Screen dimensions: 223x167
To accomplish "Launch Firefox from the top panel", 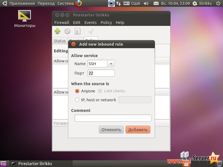I will [79, 3].
